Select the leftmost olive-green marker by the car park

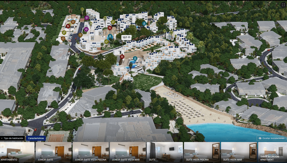(64, 33)
